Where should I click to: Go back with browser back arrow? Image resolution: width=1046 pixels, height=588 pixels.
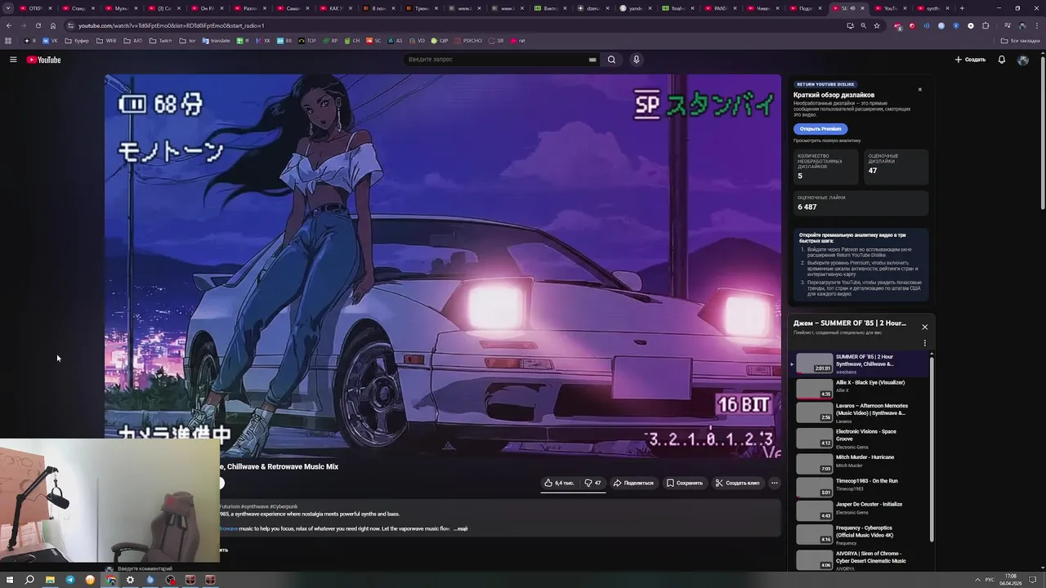(9, 25)
